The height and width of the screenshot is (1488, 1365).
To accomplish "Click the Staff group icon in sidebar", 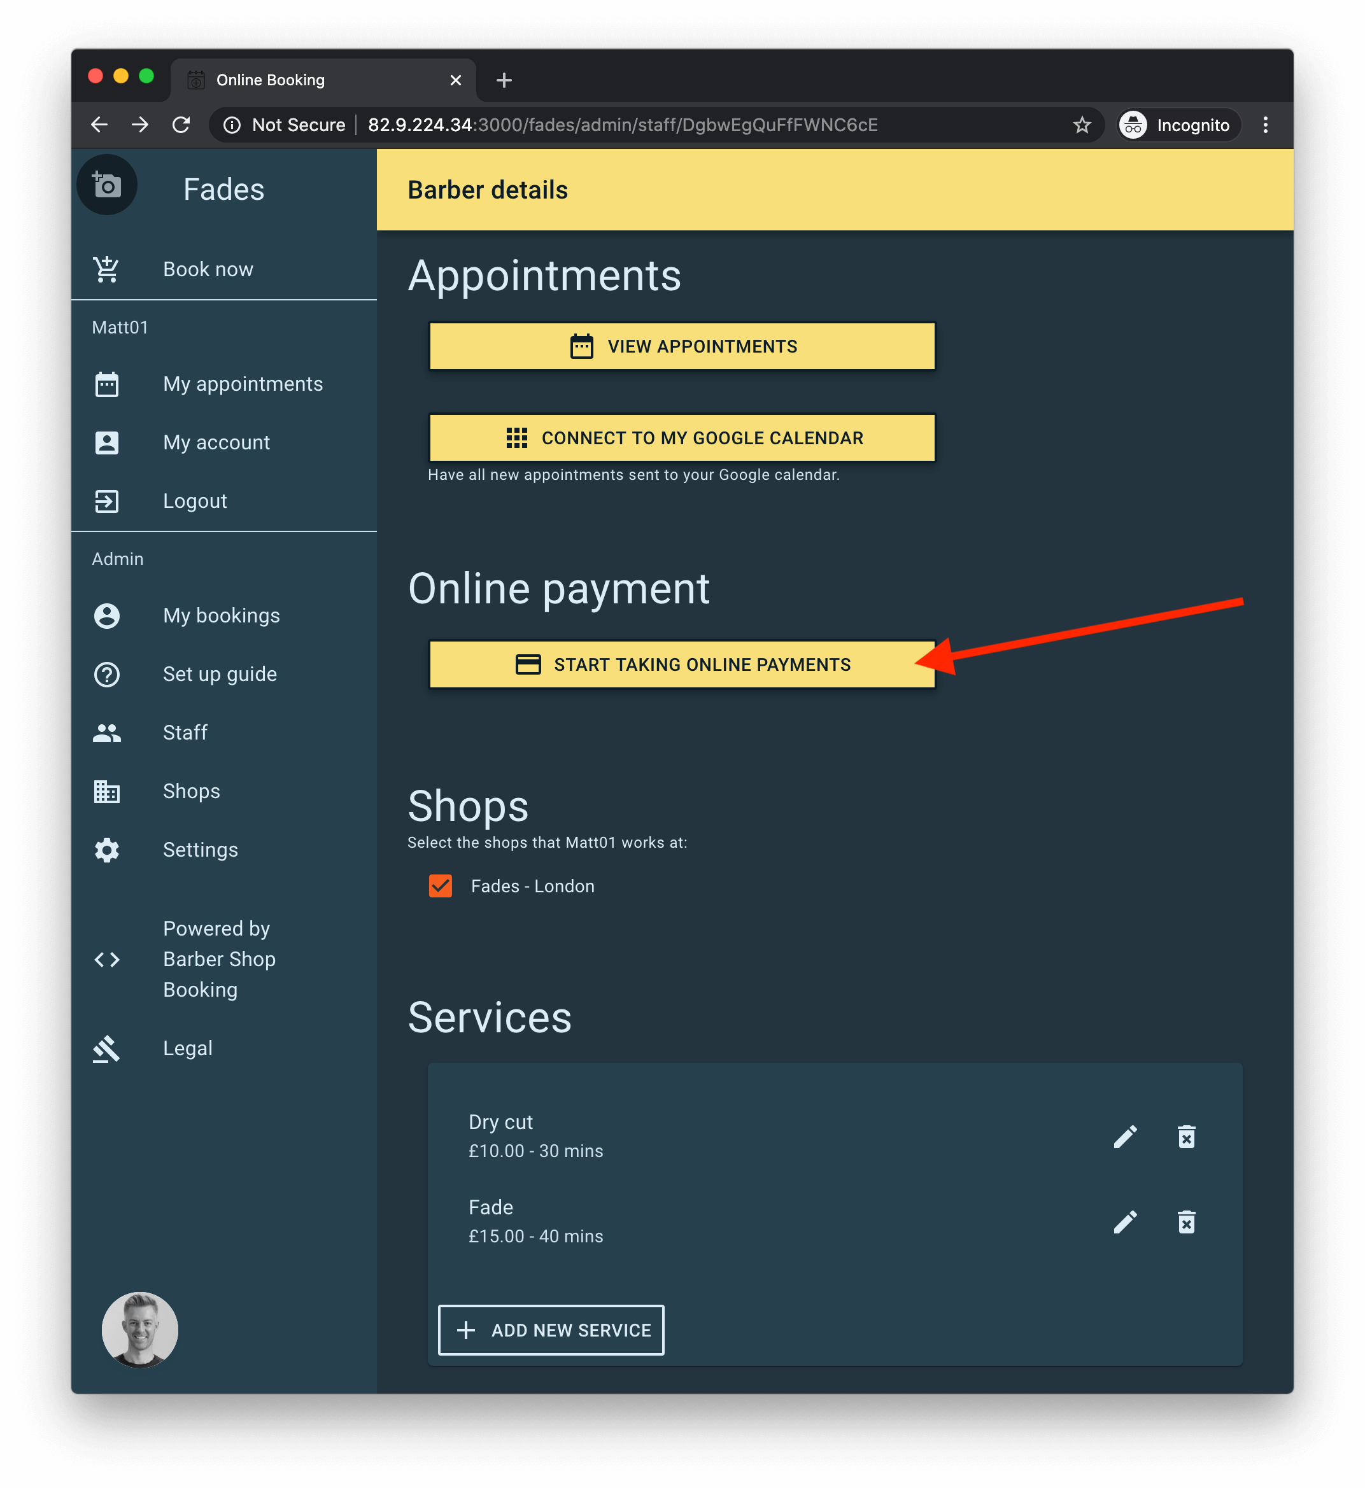I will pos(109,733).
